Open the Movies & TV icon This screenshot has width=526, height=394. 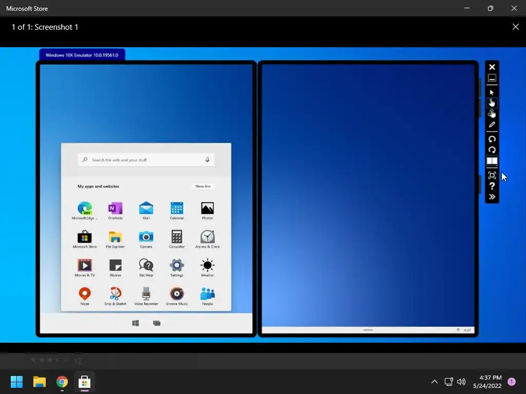point(85,265)
